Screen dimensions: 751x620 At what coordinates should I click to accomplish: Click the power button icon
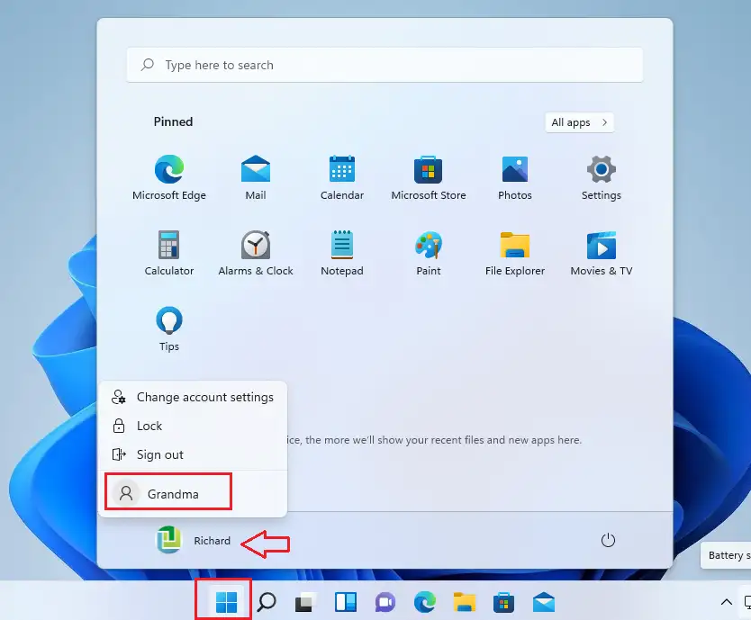pyautogui.click(x=608, y=540)
